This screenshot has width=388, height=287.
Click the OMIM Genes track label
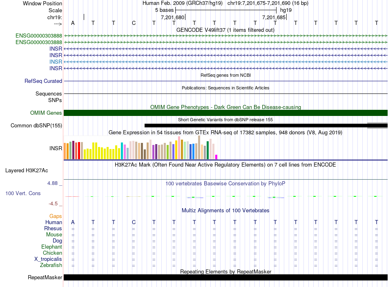[x=46, y=113]
